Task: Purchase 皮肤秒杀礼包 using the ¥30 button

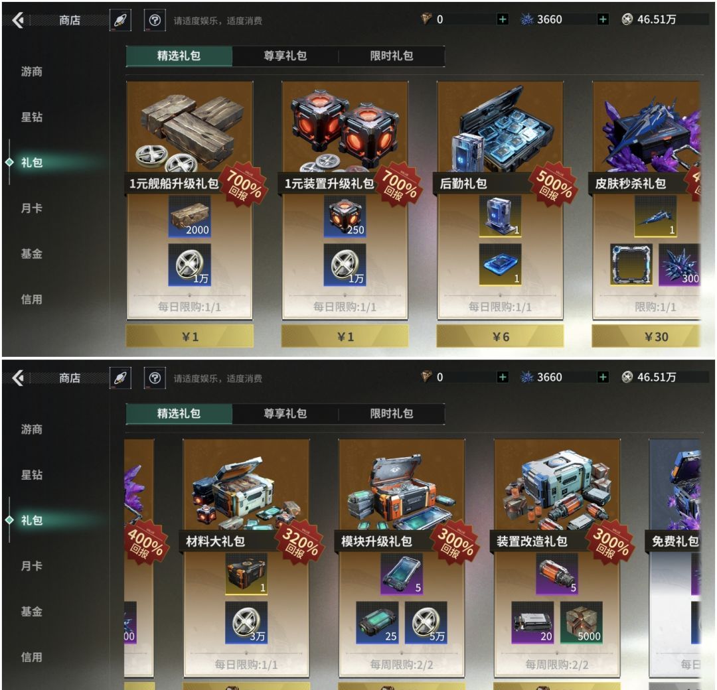Action: (x=646, y=337)
